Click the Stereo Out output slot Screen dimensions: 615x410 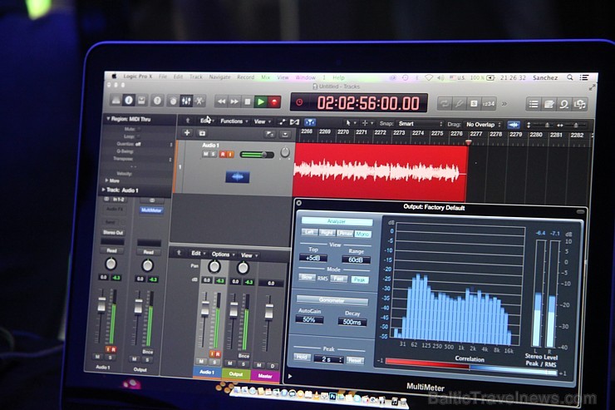click(113, 232)
